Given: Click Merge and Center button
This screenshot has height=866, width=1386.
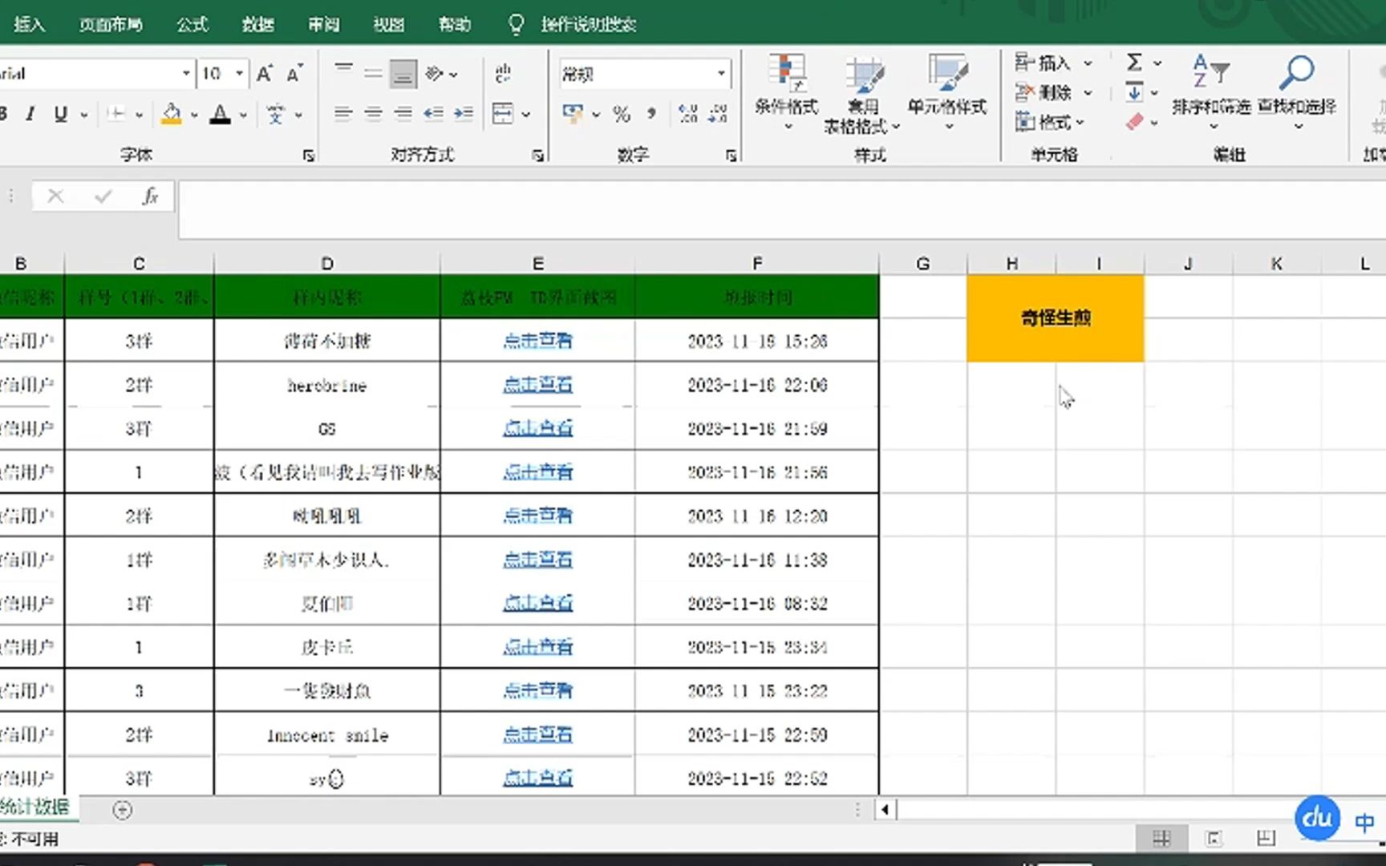Looking at the screenshot, I should point(503,114).
